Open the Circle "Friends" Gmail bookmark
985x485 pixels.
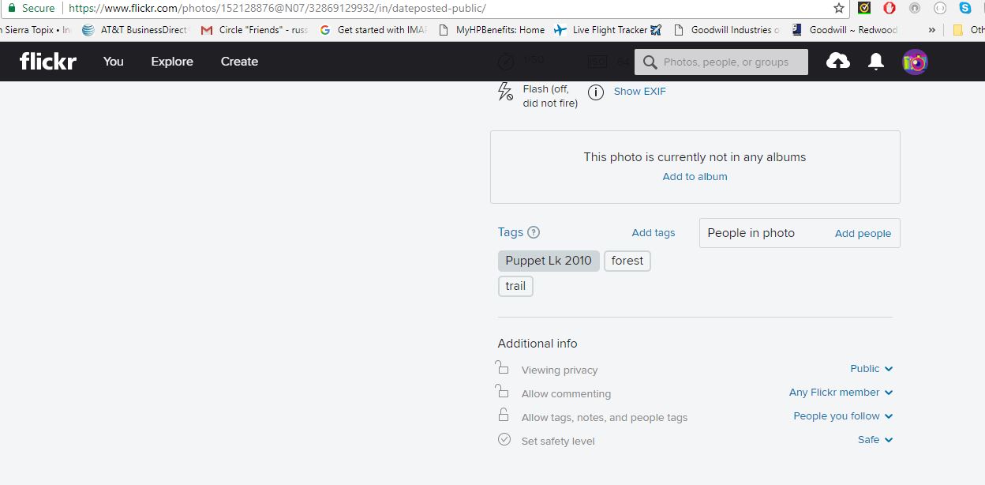tap(254, 30)
